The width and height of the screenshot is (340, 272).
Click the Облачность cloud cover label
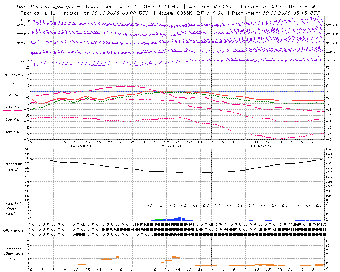[x=14, y=231]
